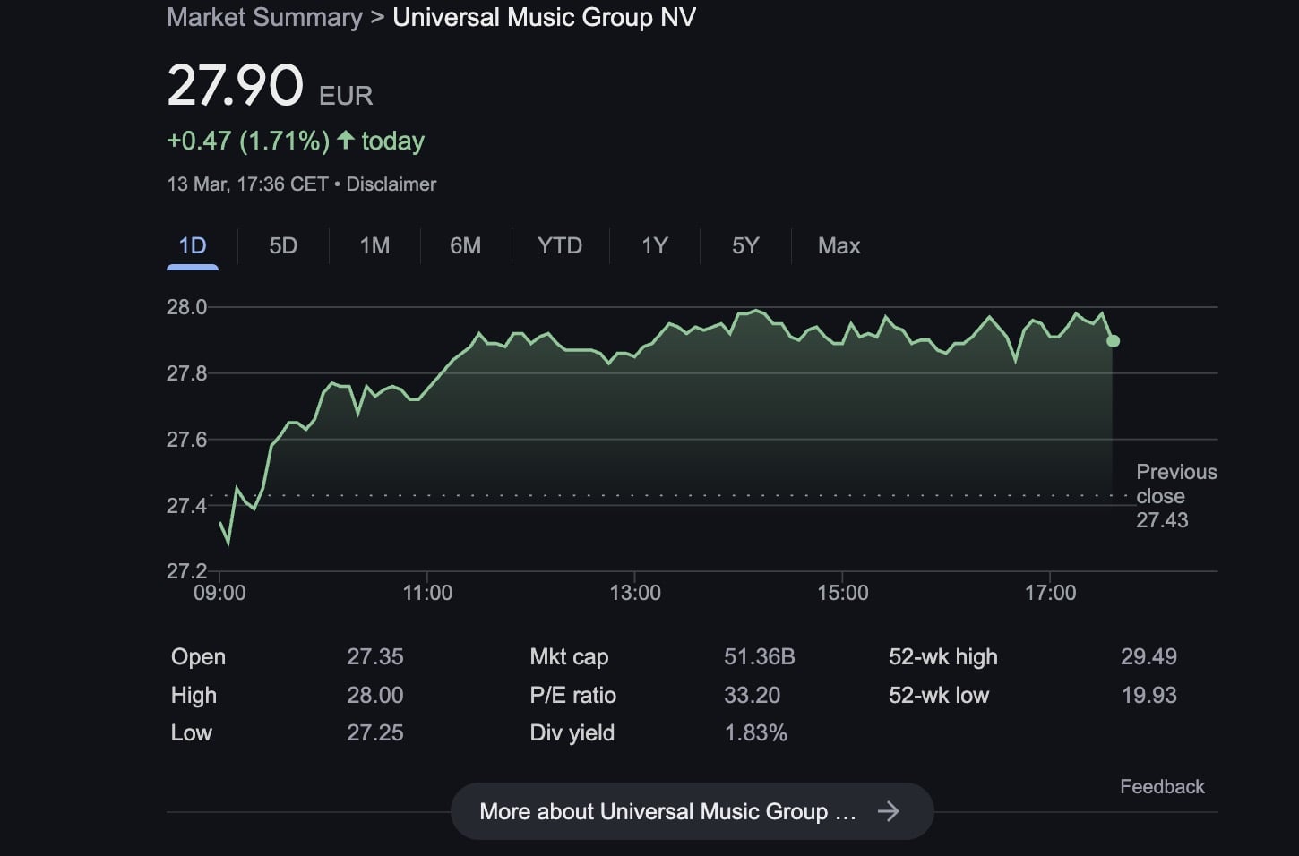The width and height of the screenshot is (1299, 856).
Task: Click the Mkt cap value 51.36B
Action: coord(759,656)
